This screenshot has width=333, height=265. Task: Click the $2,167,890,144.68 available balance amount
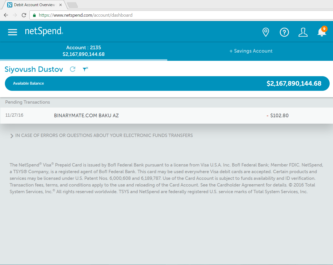(294, 83)
